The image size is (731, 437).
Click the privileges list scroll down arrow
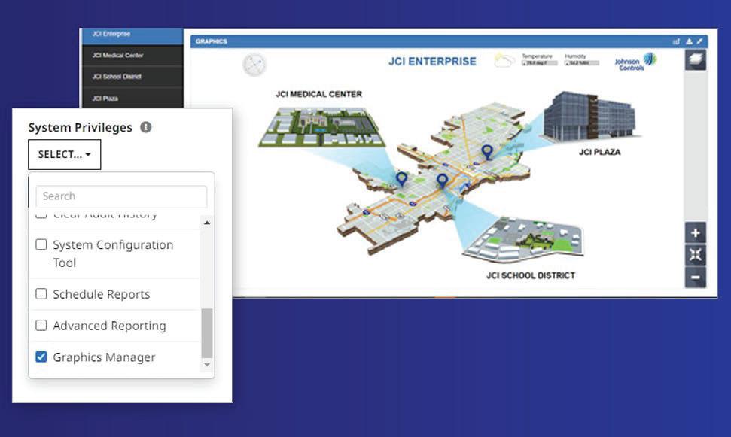click(x=207, y=364)
